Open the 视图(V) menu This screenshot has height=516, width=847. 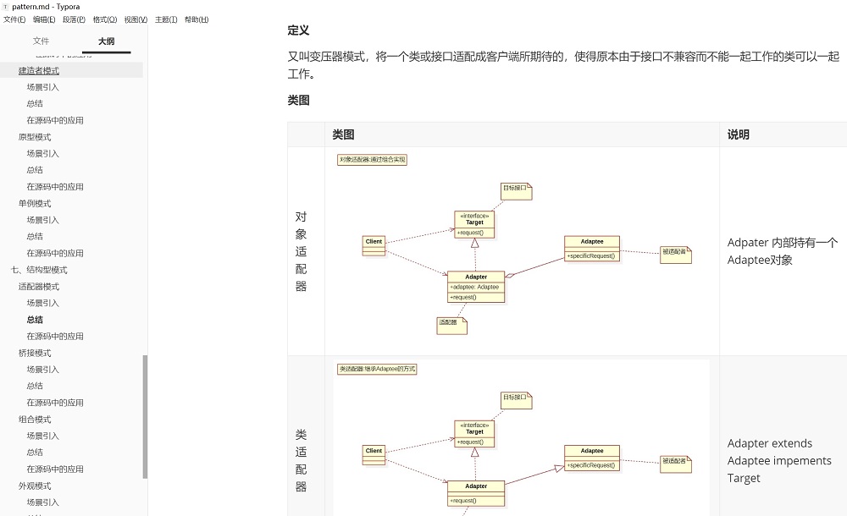(x=136, y=19)
